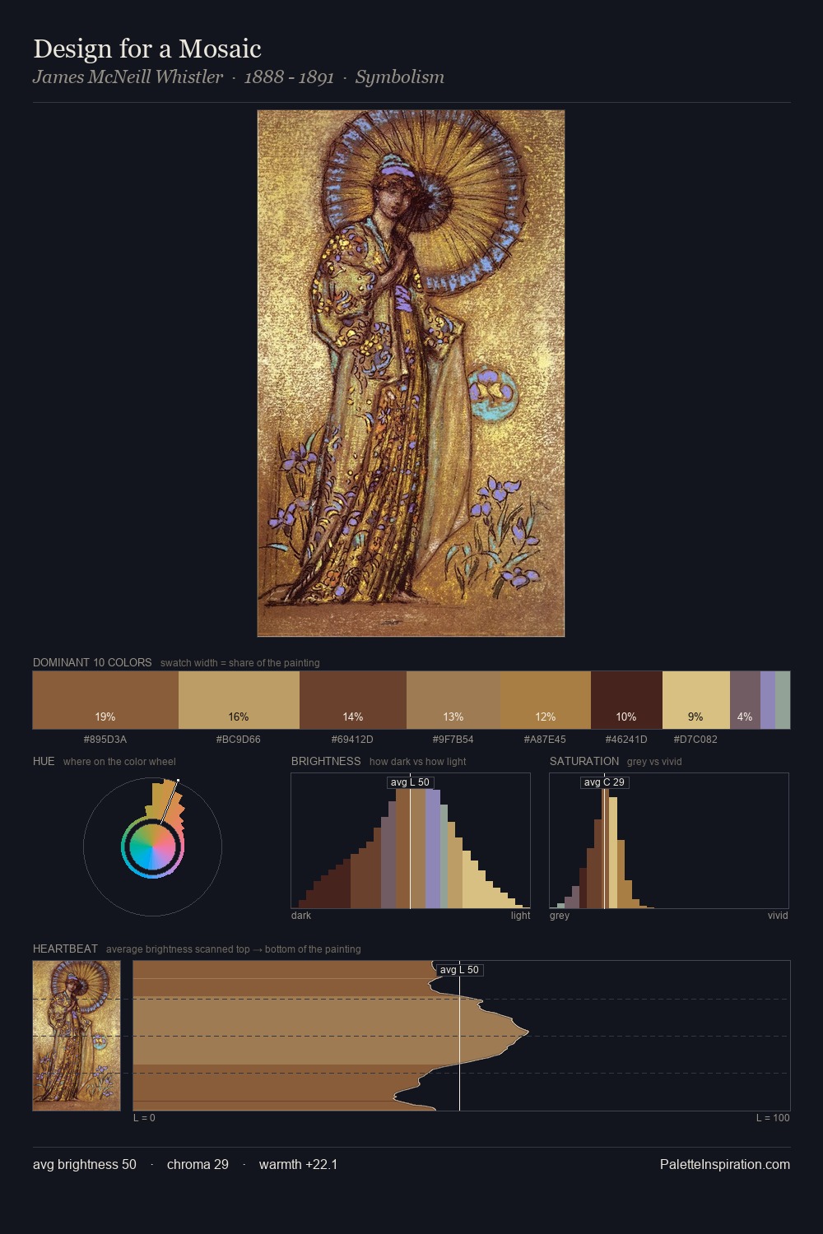Click the hex code #895D3A label

105,740
